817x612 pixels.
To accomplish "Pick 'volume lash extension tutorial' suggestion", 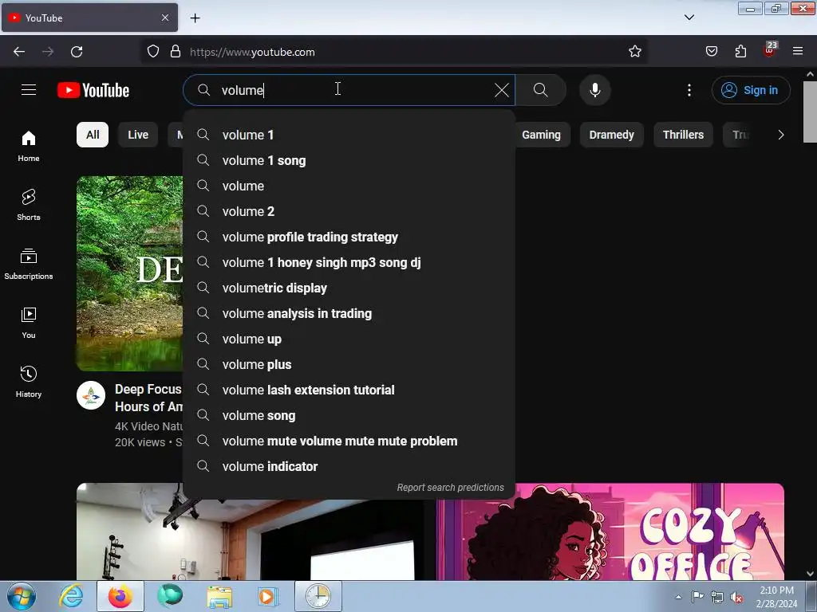I will tap(349, 390).
